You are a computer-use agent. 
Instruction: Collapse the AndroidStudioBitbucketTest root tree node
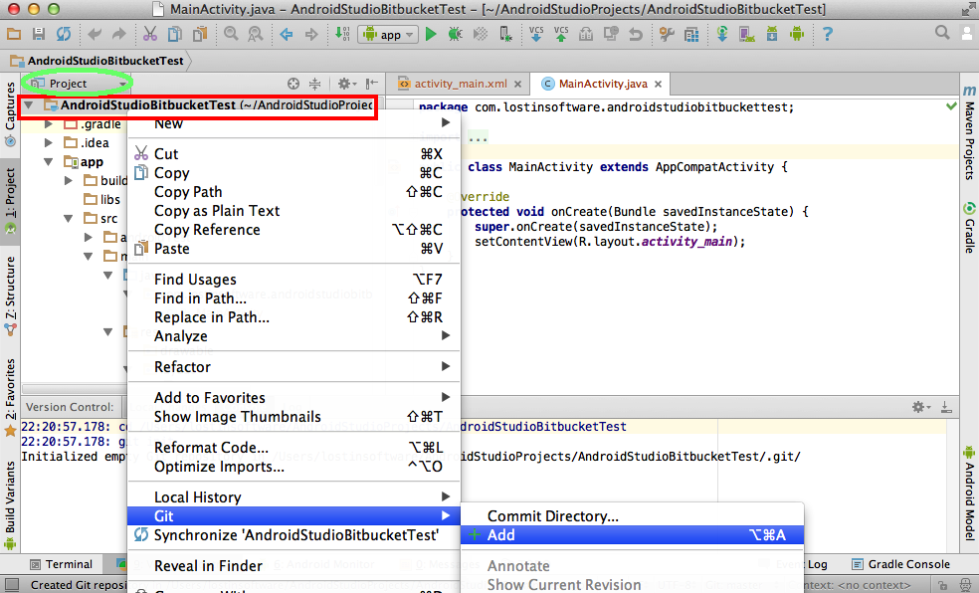[29, 105]
